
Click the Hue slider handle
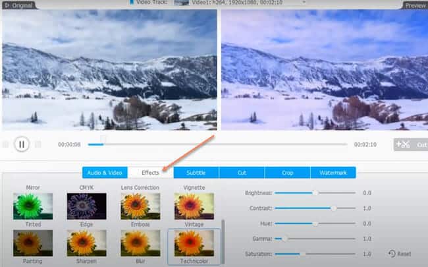pos(315,223)
